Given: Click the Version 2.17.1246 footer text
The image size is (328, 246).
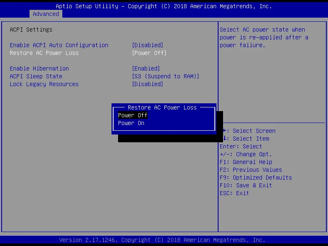Looking at the screenshot, I should [x=162, y=240].
